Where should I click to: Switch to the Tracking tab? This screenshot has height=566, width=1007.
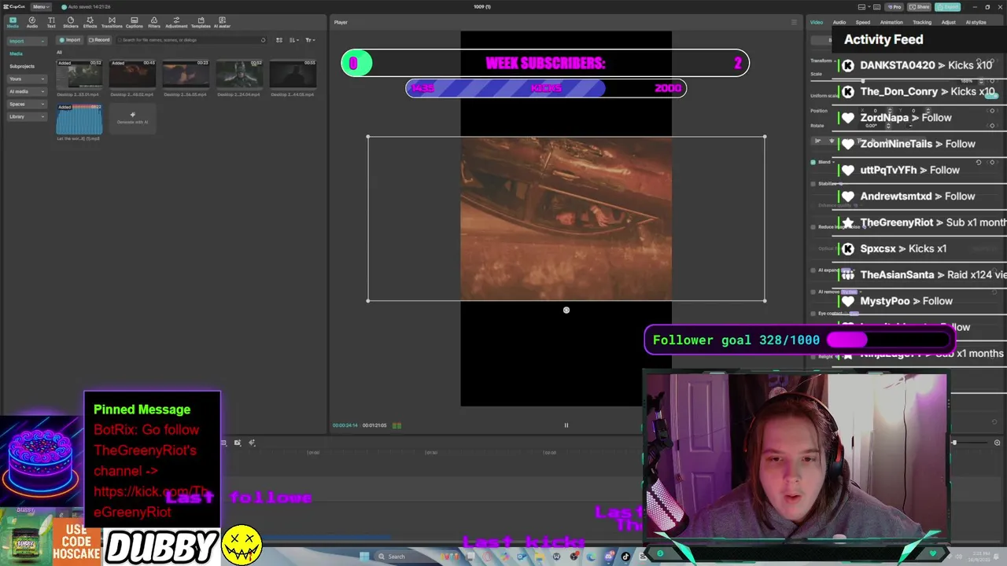point(922,22)
